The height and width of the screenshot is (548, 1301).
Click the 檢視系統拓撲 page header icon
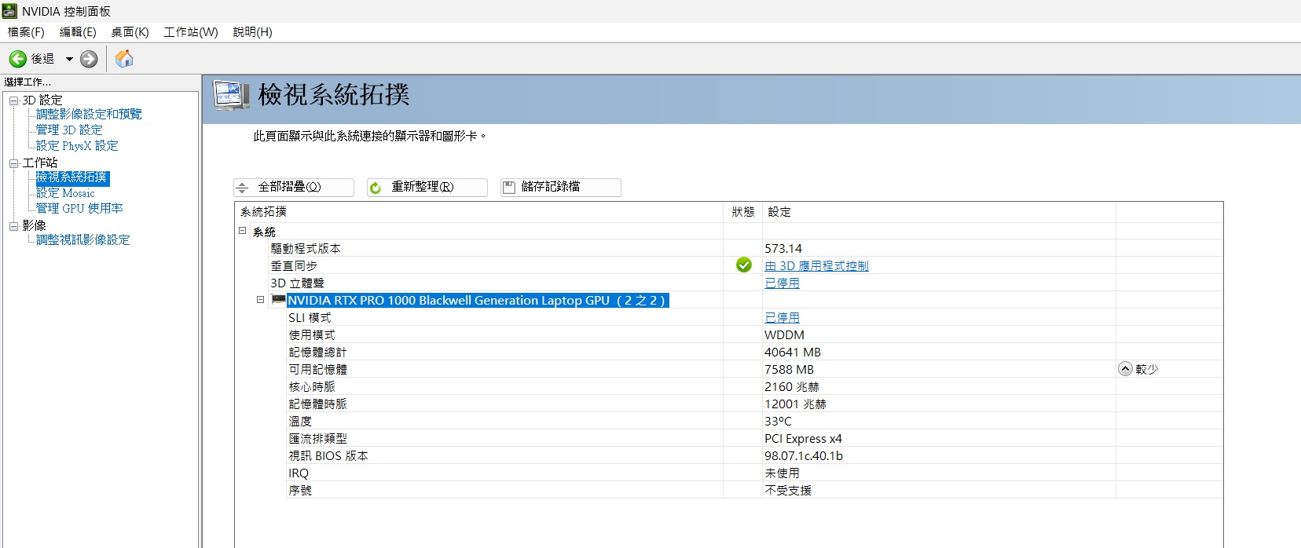tap(231, 96)
